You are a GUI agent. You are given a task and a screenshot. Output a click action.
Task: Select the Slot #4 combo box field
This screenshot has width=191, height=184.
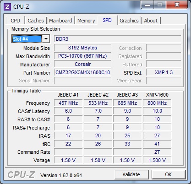pyautogui.click(x=31, y=39)
